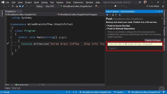This screenshot has height=94, width=167.
Task: Click the Open File folder icon
Action: click(17, 6)
